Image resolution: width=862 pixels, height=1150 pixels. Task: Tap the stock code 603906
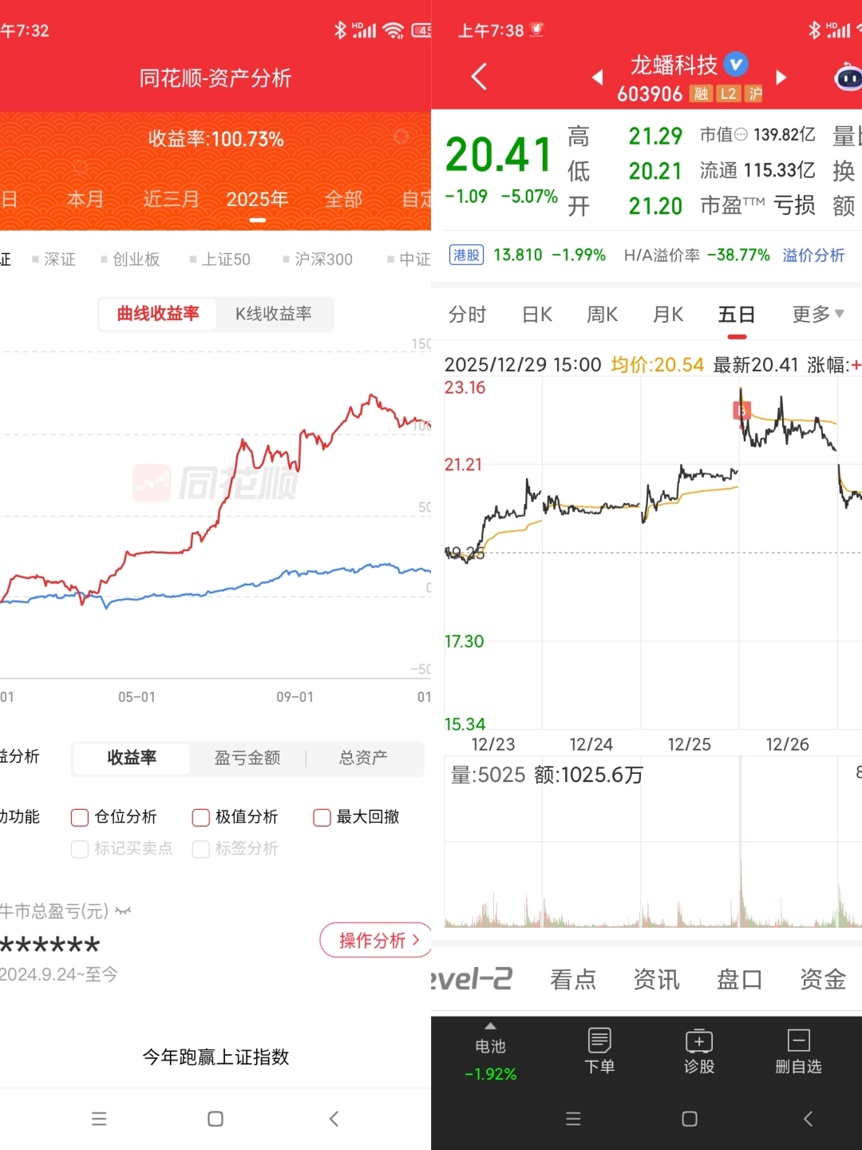click(650, 94)
